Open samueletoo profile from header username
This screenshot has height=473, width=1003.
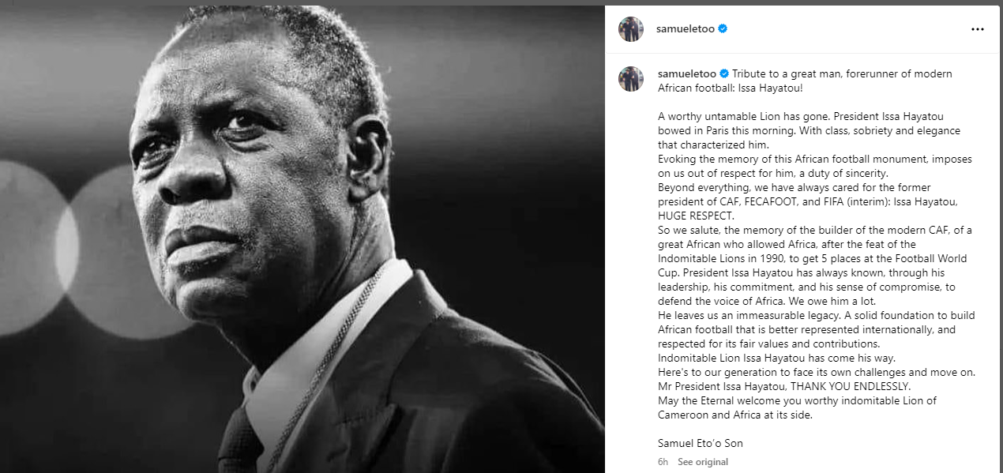[685, 29]
